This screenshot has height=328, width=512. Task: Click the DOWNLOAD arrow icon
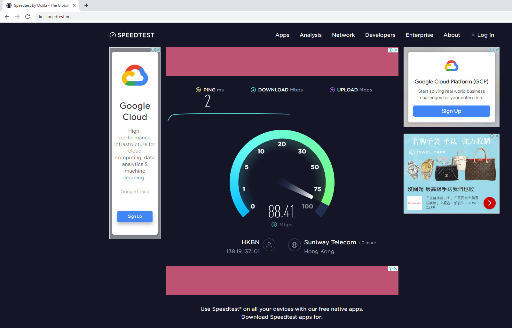click(253, 90)
